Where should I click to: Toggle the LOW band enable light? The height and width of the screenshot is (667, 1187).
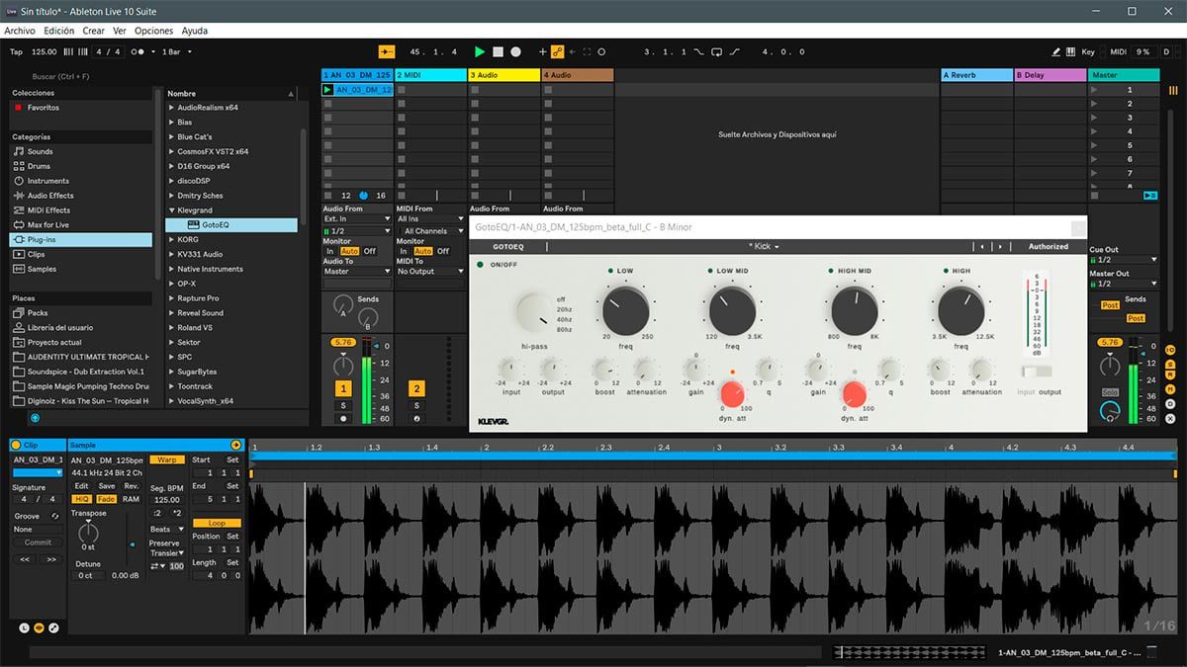[x=611, y=270]
